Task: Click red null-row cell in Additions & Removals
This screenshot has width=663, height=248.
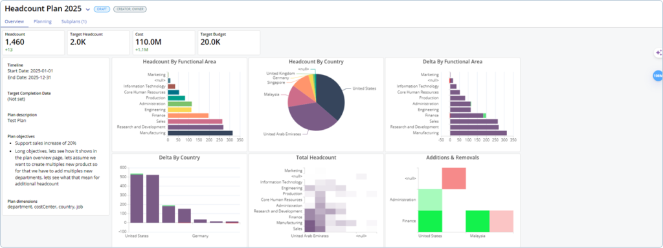Action: pos(454,178)
